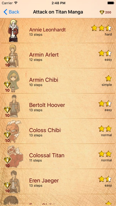Go Back to previous screen
Image resolution: width=116 pixels, height=206 pixels.
[11, 12]
